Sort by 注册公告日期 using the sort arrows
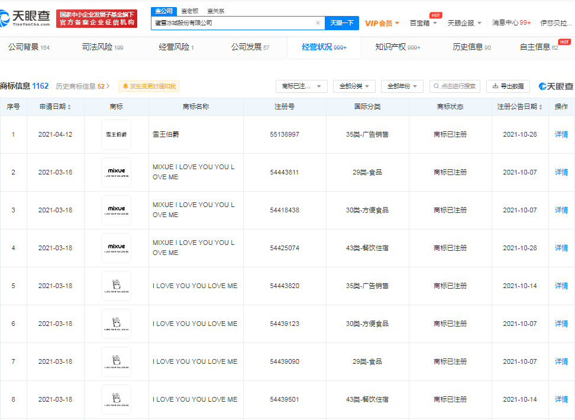The image size is (575, 420). pyautogui.click(x=541, y=107)
